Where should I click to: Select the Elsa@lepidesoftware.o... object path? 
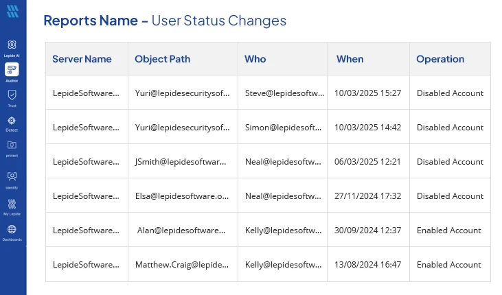(x=182, y=196)
